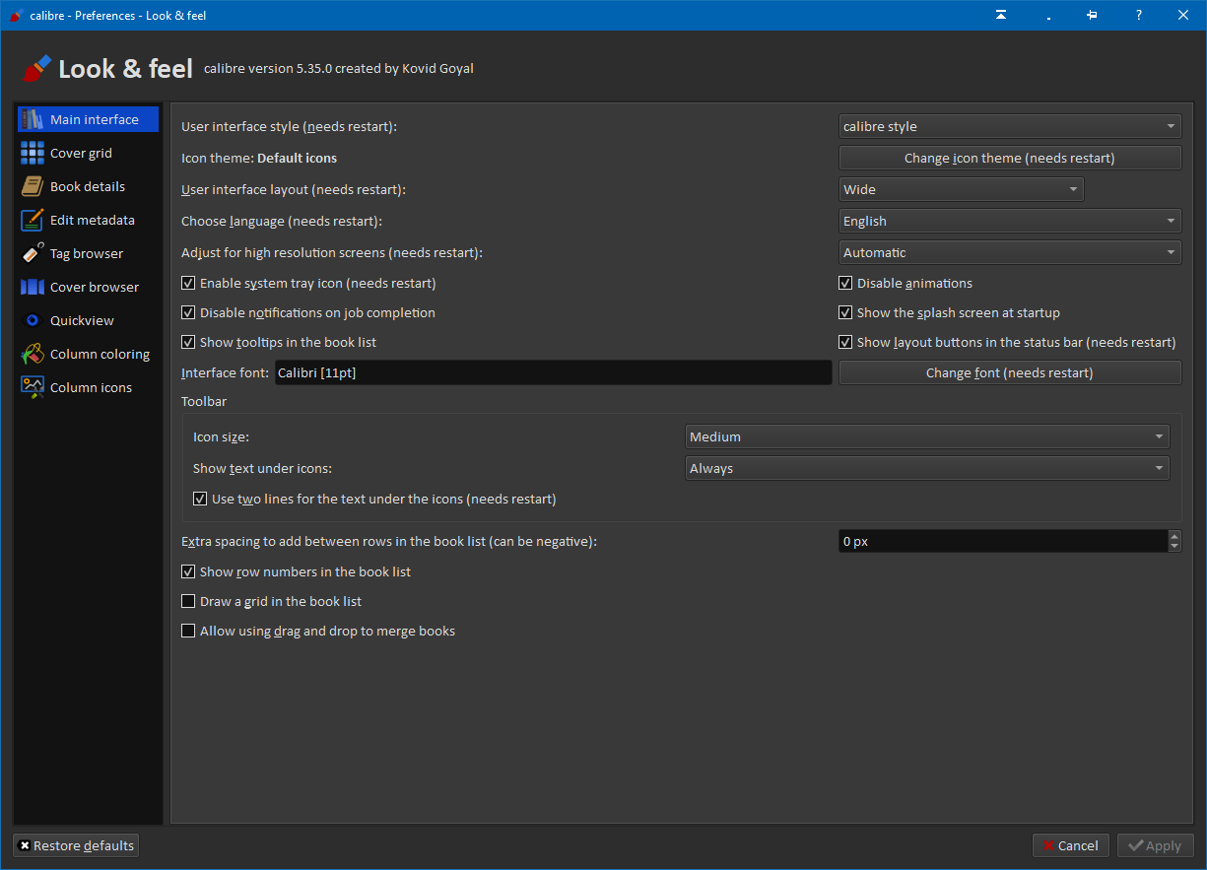Click the title bar question mark help icon
Image resolution: width=1207 pixels, height=870 pixels.
(1139, 15)
